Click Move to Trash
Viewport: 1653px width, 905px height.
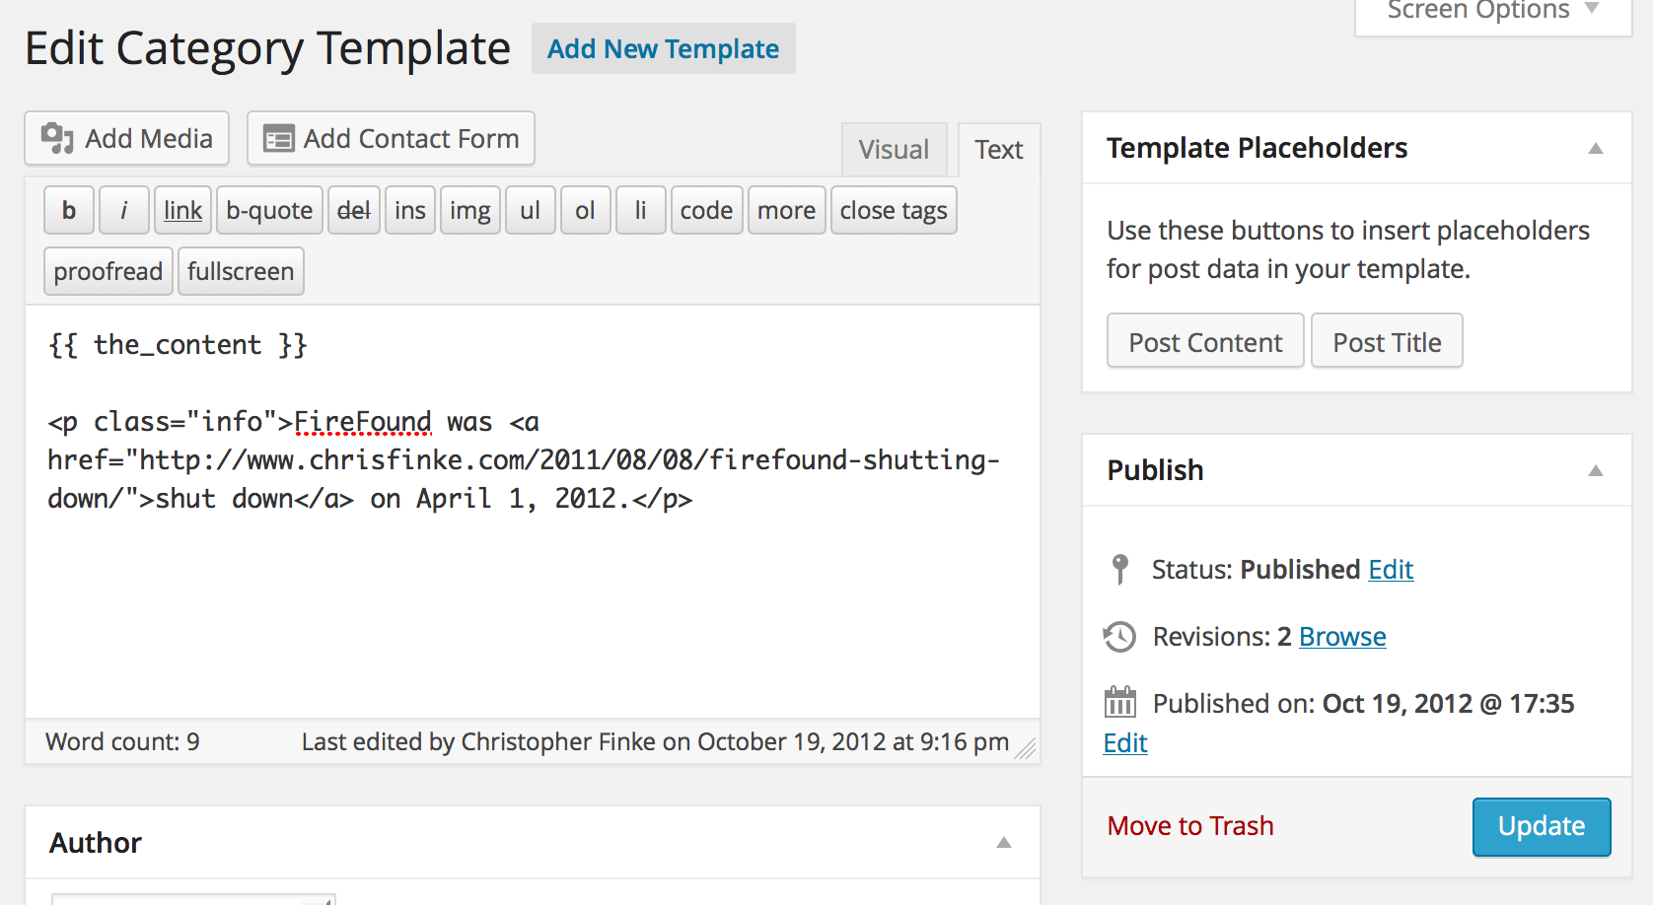click(x=1190, y=826)
